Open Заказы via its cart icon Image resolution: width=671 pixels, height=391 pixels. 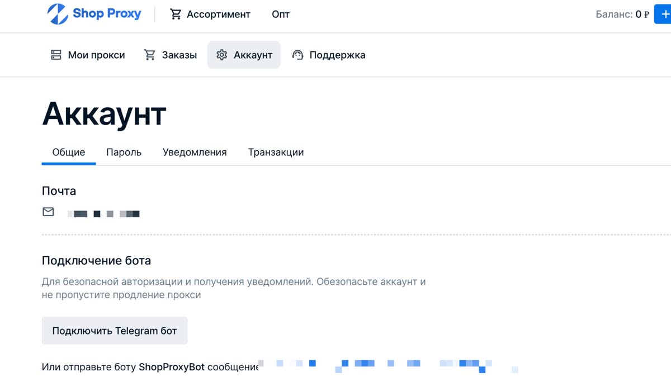[150, 55]
